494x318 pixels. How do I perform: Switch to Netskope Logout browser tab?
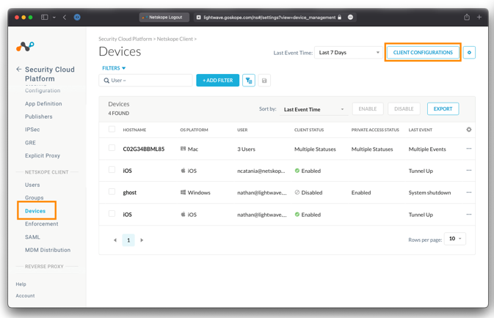point(164,18)
